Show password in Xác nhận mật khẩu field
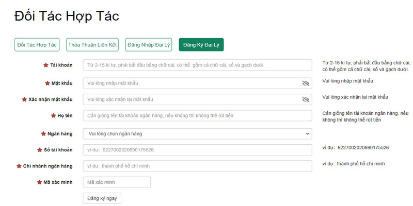Screen dimensions: 413x206 pos(305,99)
